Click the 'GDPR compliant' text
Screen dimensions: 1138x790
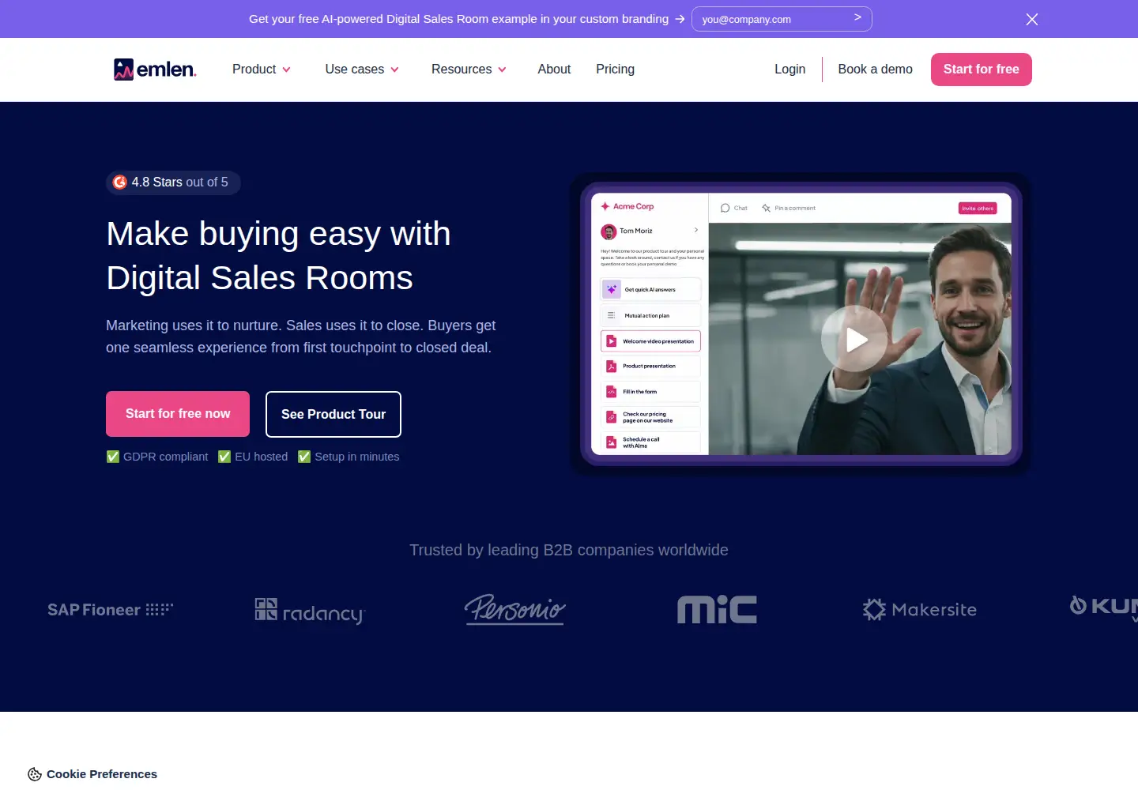click(165, 457)
